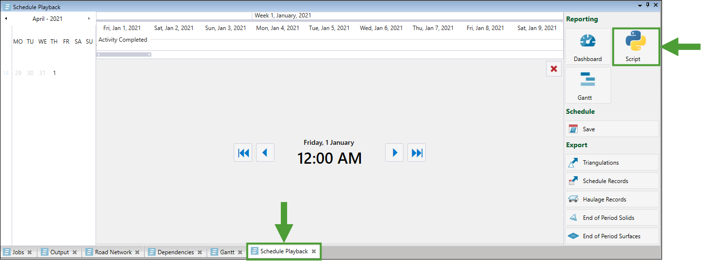Select Sat, Jan 9, 2021 on timeline
The height and width of the screenshot is (261, 728).
click(537, 28)
